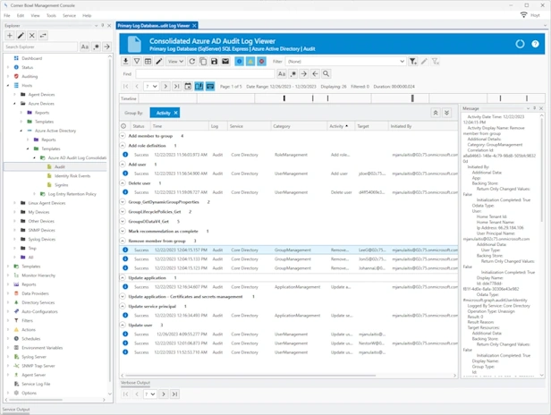The image size is (551, 415).
Task: Open page size dropdown in top pager
Action: click(x=151, y=86)
